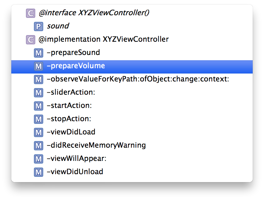This screenshot has width=264, height=200.
Task: Jump to -observeValueForKeyPath:ofObject:change:context: method
Action: point(138,79)
